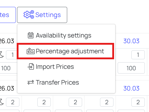Click the price field showing 100 under 30.03
The width and height of the screenshot is (149, 112).
131,68
